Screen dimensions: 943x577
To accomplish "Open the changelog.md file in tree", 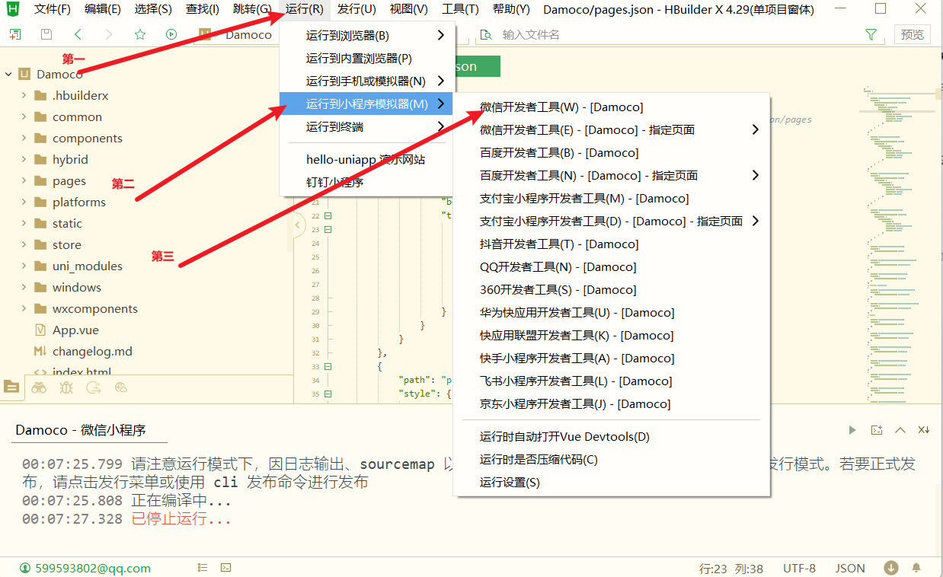I will pyautogui.click(x=92, y=352).
